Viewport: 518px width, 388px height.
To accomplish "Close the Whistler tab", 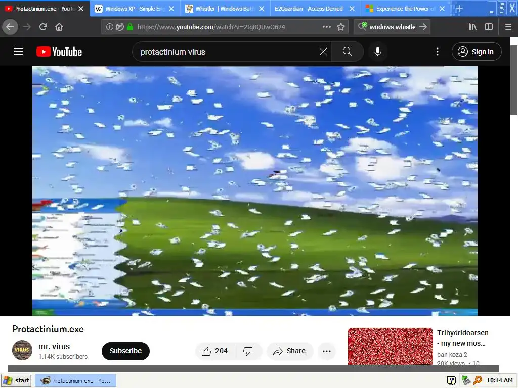I will (262, 9).
